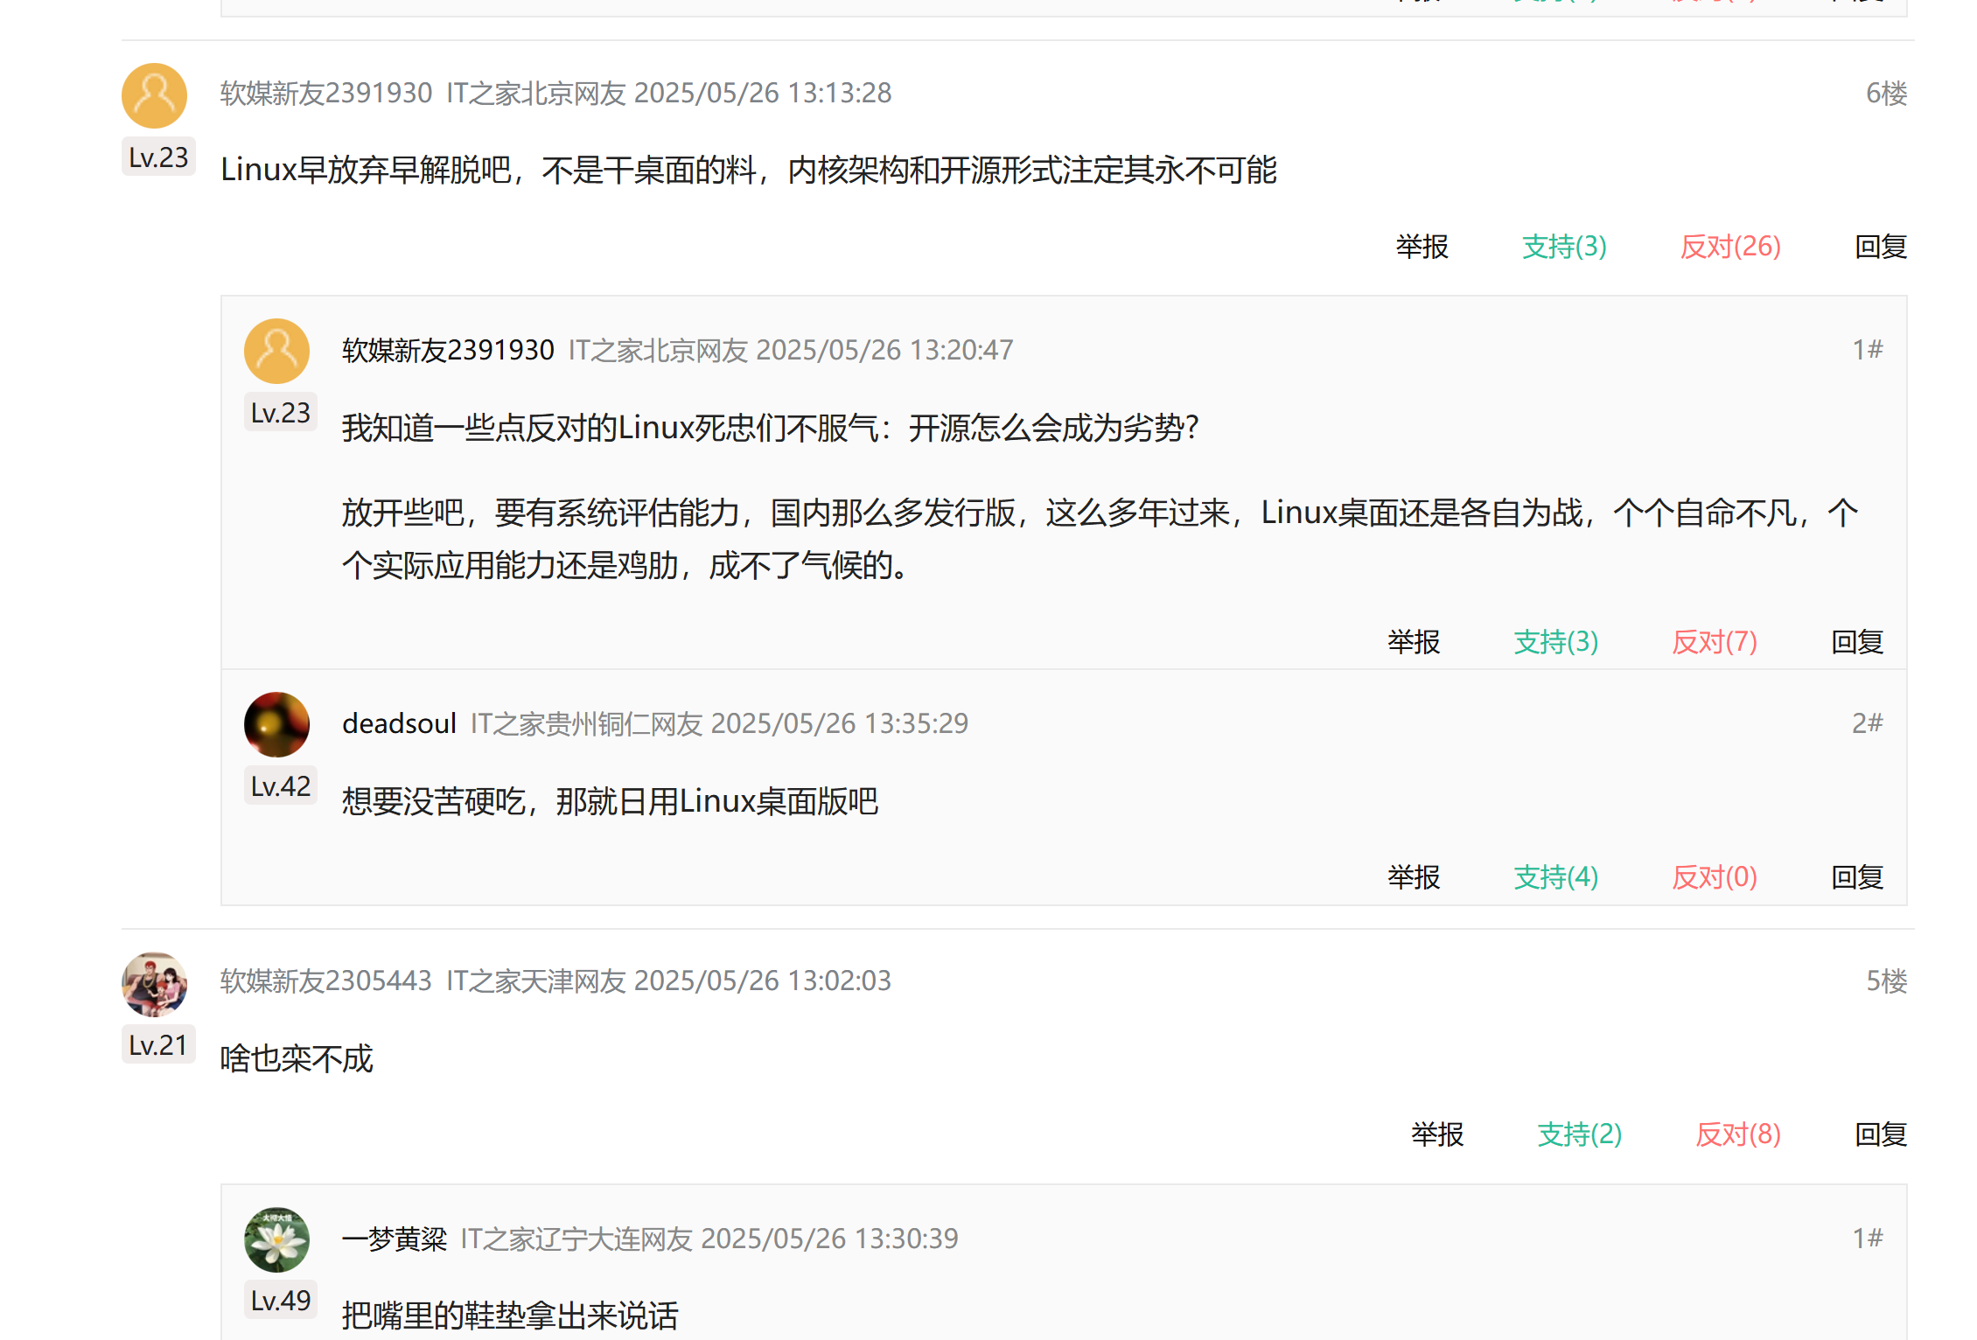Viewport: 1977px width, 1340px height.
Task: Click comment text 啥也栾不成
Action: 297,1058
